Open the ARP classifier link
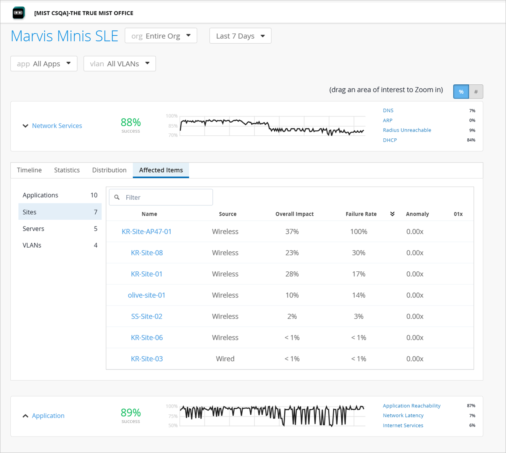This screenshot has width=506, height=453. (x=388, y=120)
